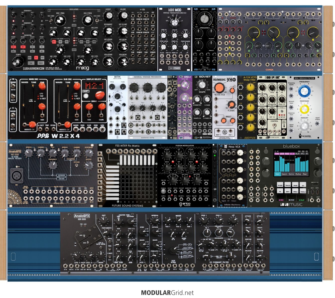The height and width of the screenshot is (298, 335).
Task: Click the large orange cutoff knob on Polivoks filter
Action: click(219, 88)
